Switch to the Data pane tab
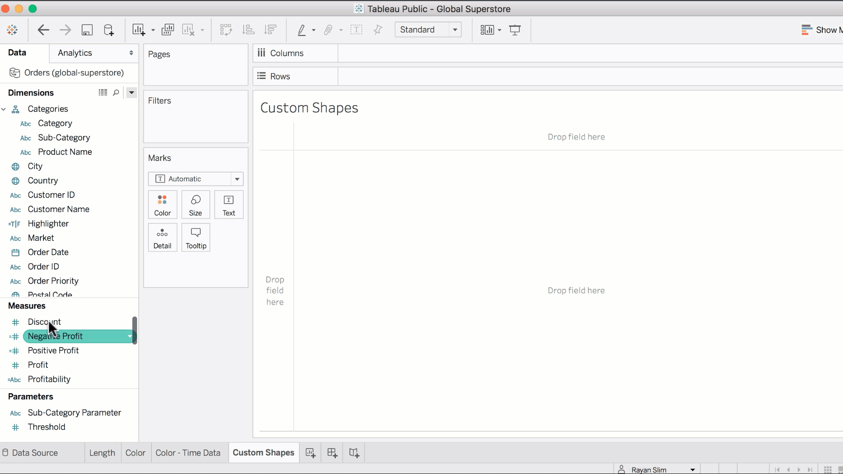Image resolution: width=843 pixels, height=474 pixels. click(x=17, y=53)
